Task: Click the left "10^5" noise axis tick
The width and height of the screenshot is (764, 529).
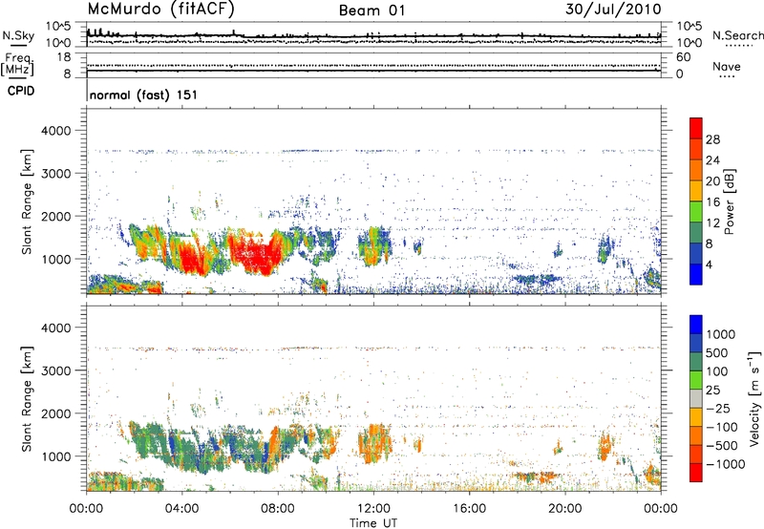Action: point(58,27)
